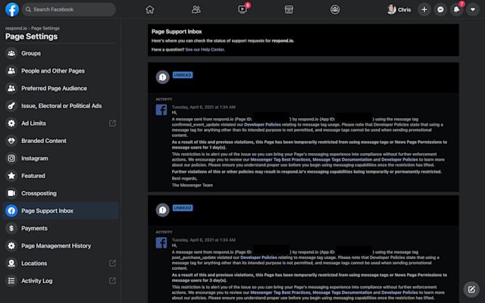This screenshot has height=303, width=485.
Task: Open Developer Policies link after confirmed_event_update
Action: tap(263, 124)
